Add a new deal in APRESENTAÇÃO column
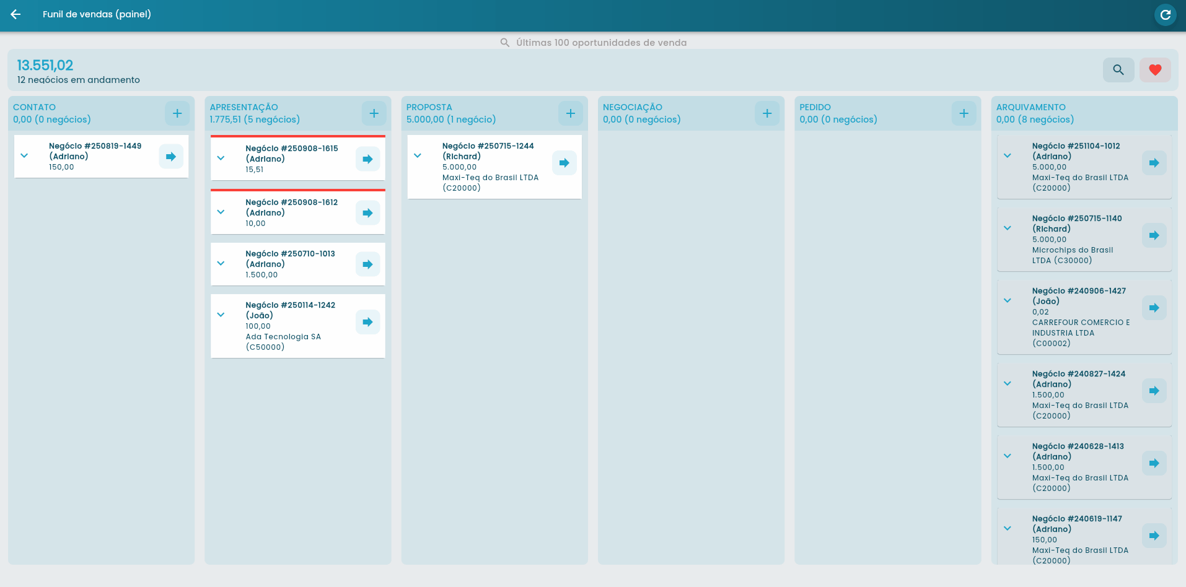 point(374,113)
